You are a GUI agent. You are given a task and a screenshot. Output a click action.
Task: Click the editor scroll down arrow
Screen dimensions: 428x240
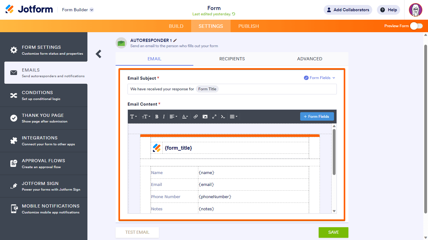[x=334, y=211]
